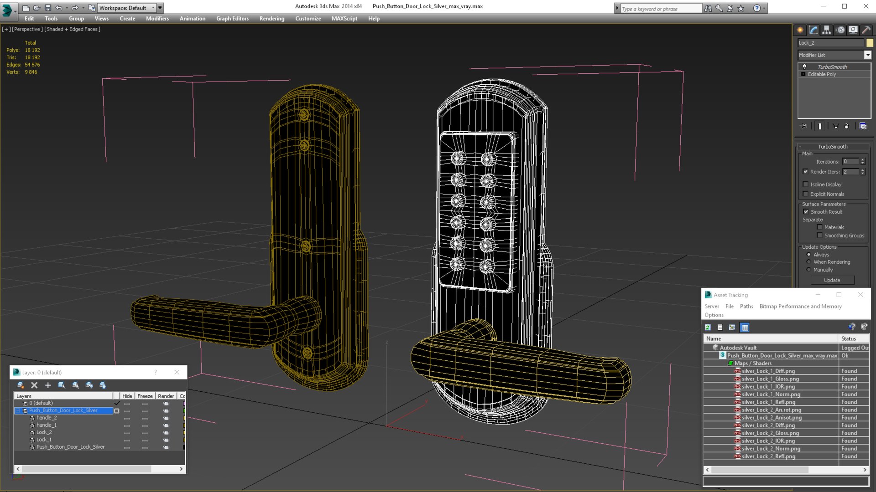The width and height of the screenshot is (876, 492).
Task: Open the Display command panel
Action: tap(853, 30)
